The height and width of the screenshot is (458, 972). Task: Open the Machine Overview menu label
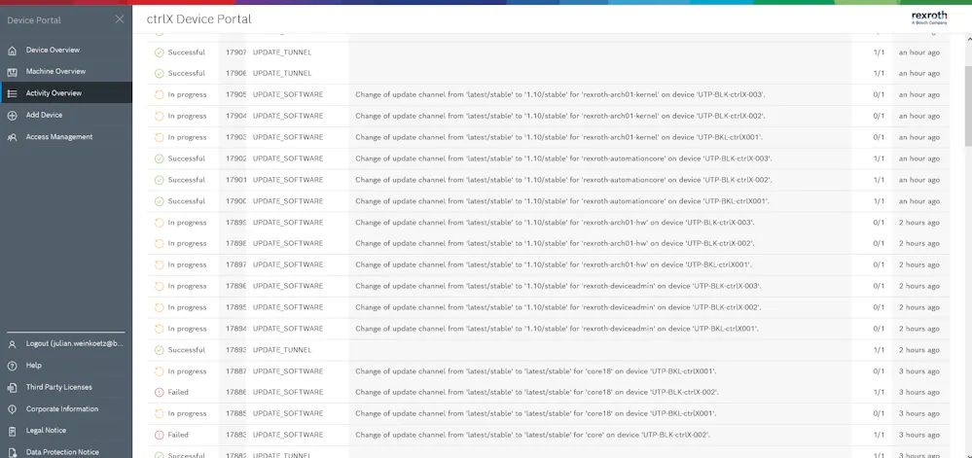point(55,71)
